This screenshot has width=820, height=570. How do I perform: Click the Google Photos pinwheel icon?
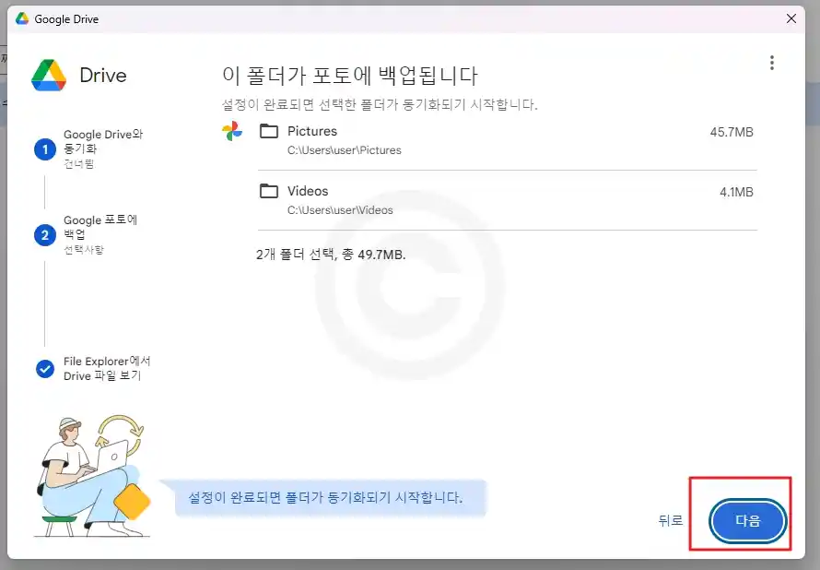pos(231,131)
